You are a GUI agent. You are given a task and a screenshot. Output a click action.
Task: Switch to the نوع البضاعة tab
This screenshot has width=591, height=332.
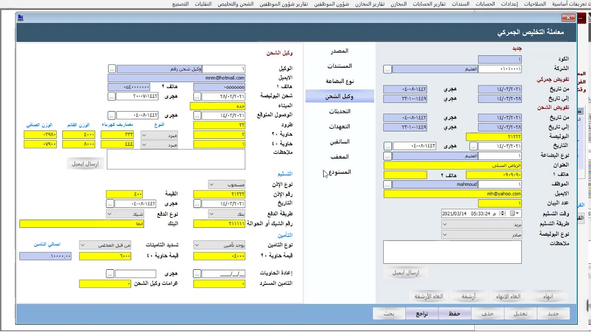339,81
